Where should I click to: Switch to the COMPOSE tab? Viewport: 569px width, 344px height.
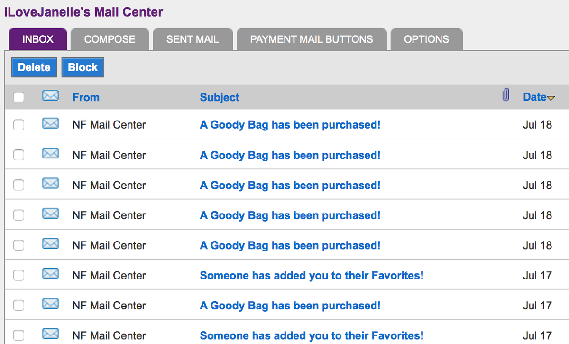coord(110,39)
